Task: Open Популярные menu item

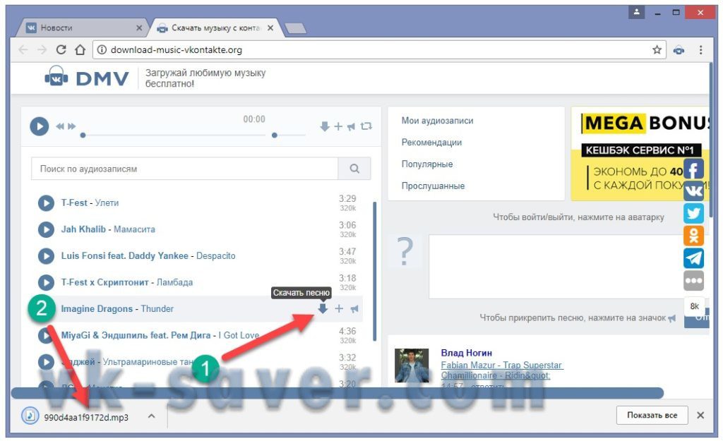Action: pos(427,164)
